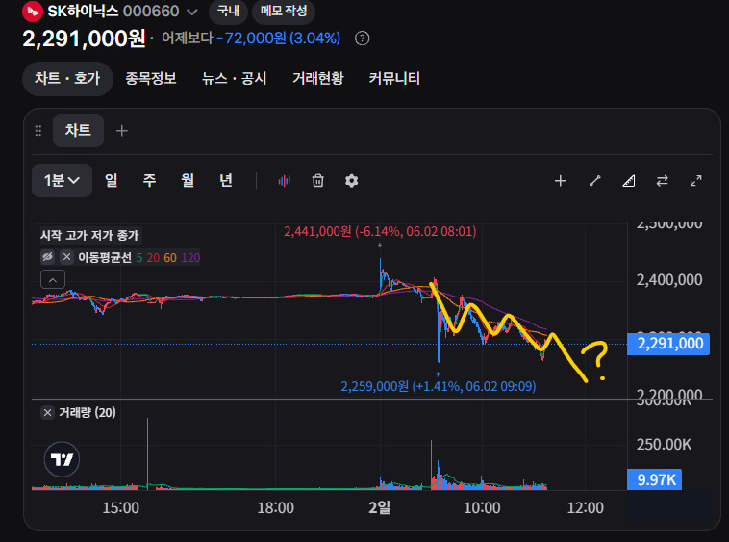The width and height of the screenshot is (729, 542).
Task: Open the 커뮤니티 tab
Action: coord(394,78)
